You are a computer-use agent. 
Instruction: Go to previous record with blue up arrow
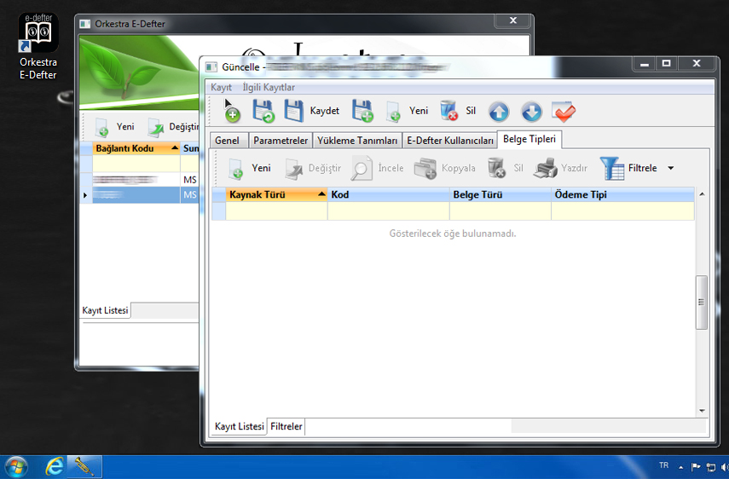click(x=499, y=112)
